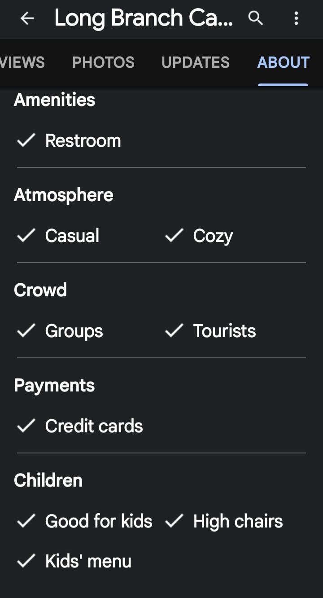Tap the Kids' menu label
This screenshot has width=323, height=598.
pos(88,561)
